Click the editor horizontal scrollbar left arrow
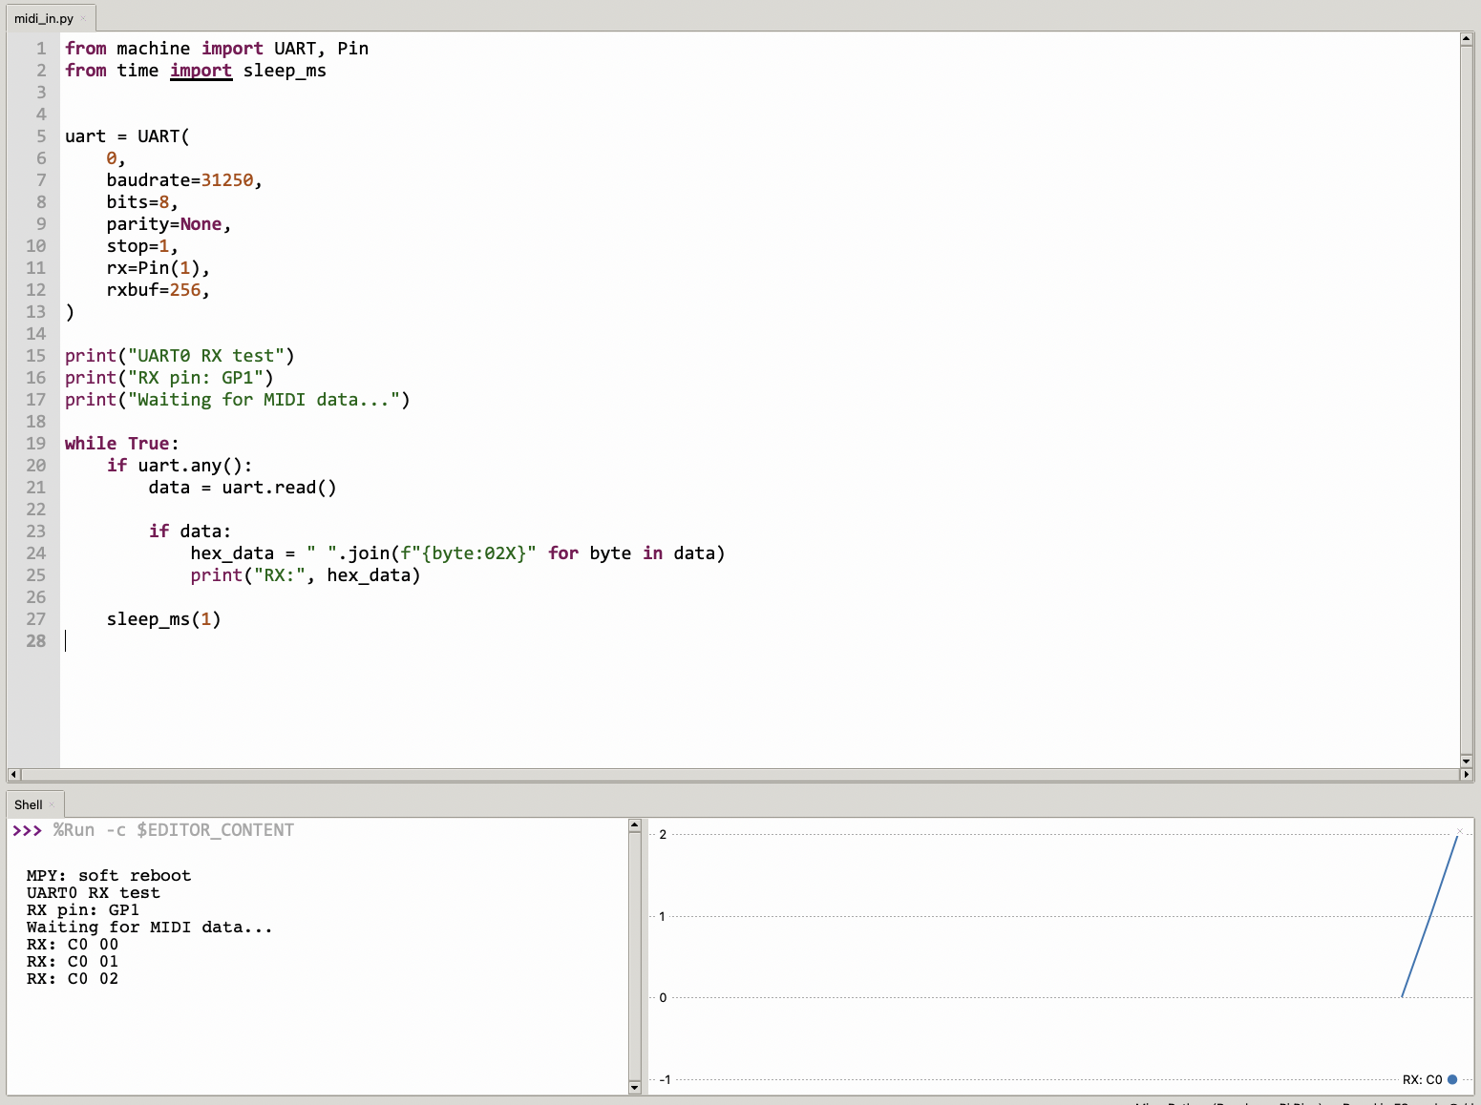Screen dimensions: 1481x1105 (13, 774)
